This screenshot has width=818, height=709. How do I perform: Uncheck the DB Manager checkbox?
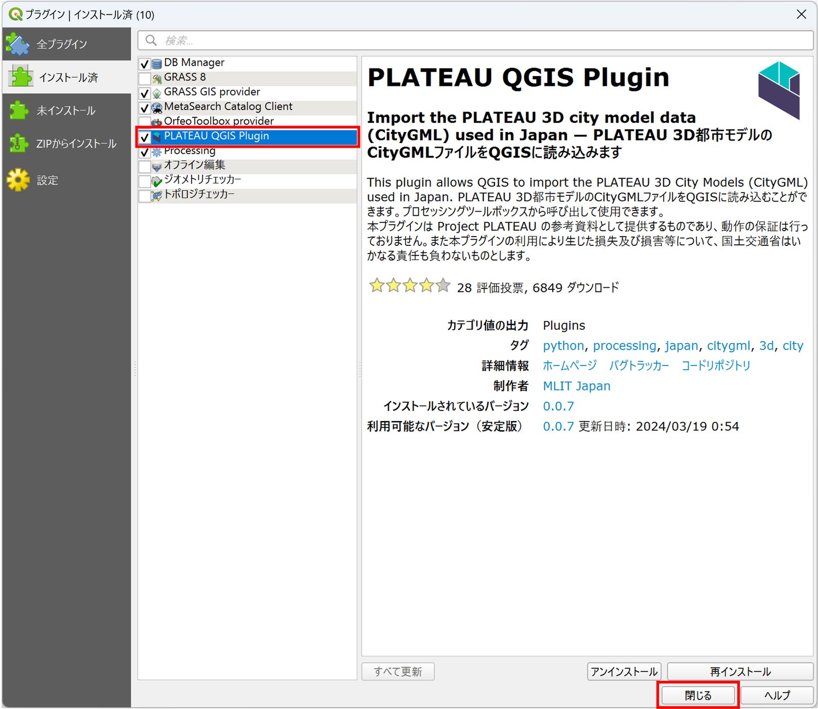tap(145, 64)
